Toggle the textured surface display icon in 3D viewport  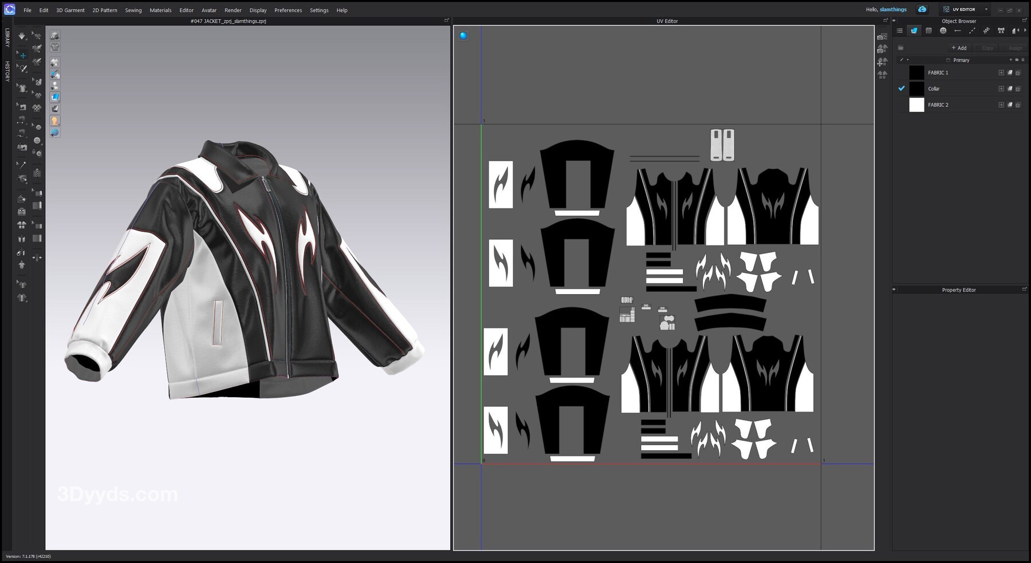54,97
